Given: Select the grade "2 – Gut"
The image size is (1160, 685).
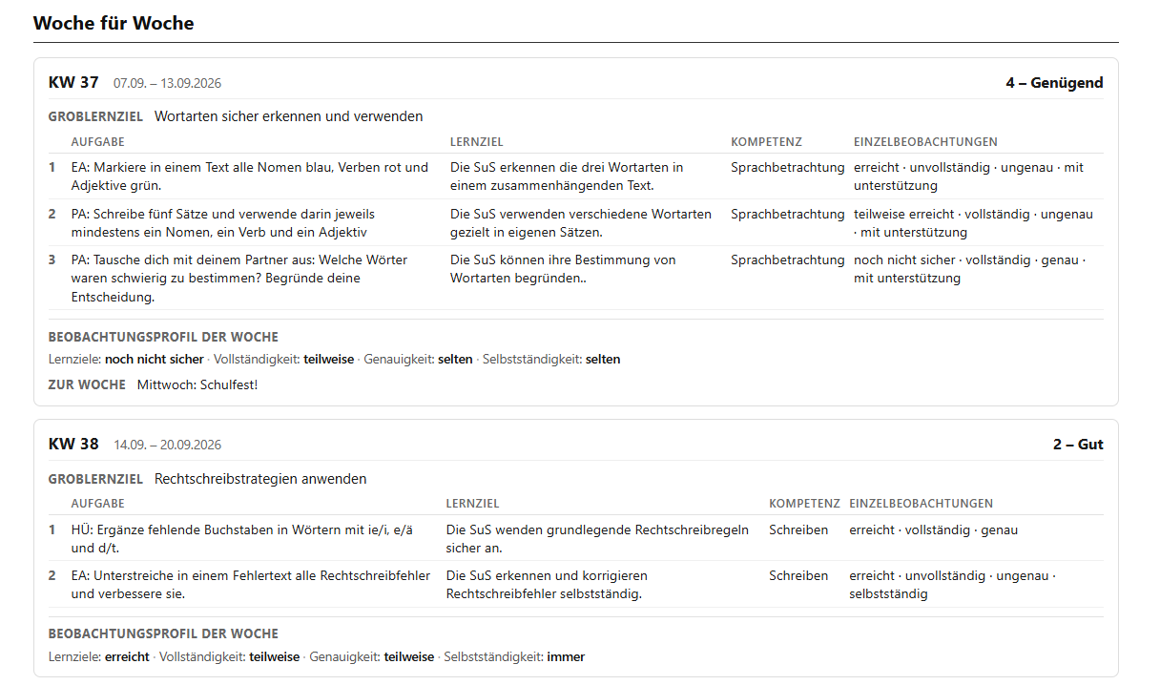Looking at the screenshot, I should (x=1078, y=445).
